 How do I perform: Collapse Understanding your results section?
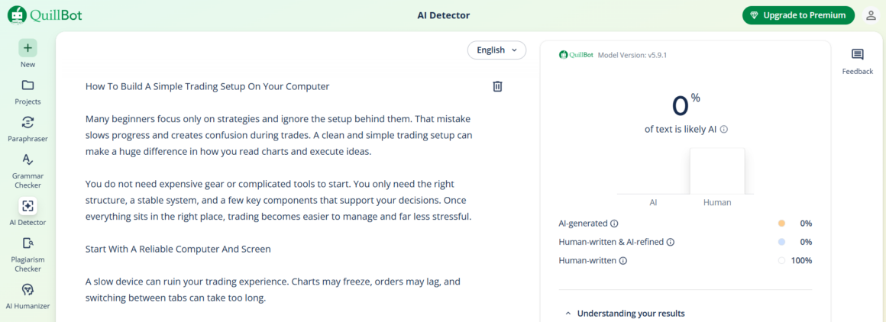[567, 314]
